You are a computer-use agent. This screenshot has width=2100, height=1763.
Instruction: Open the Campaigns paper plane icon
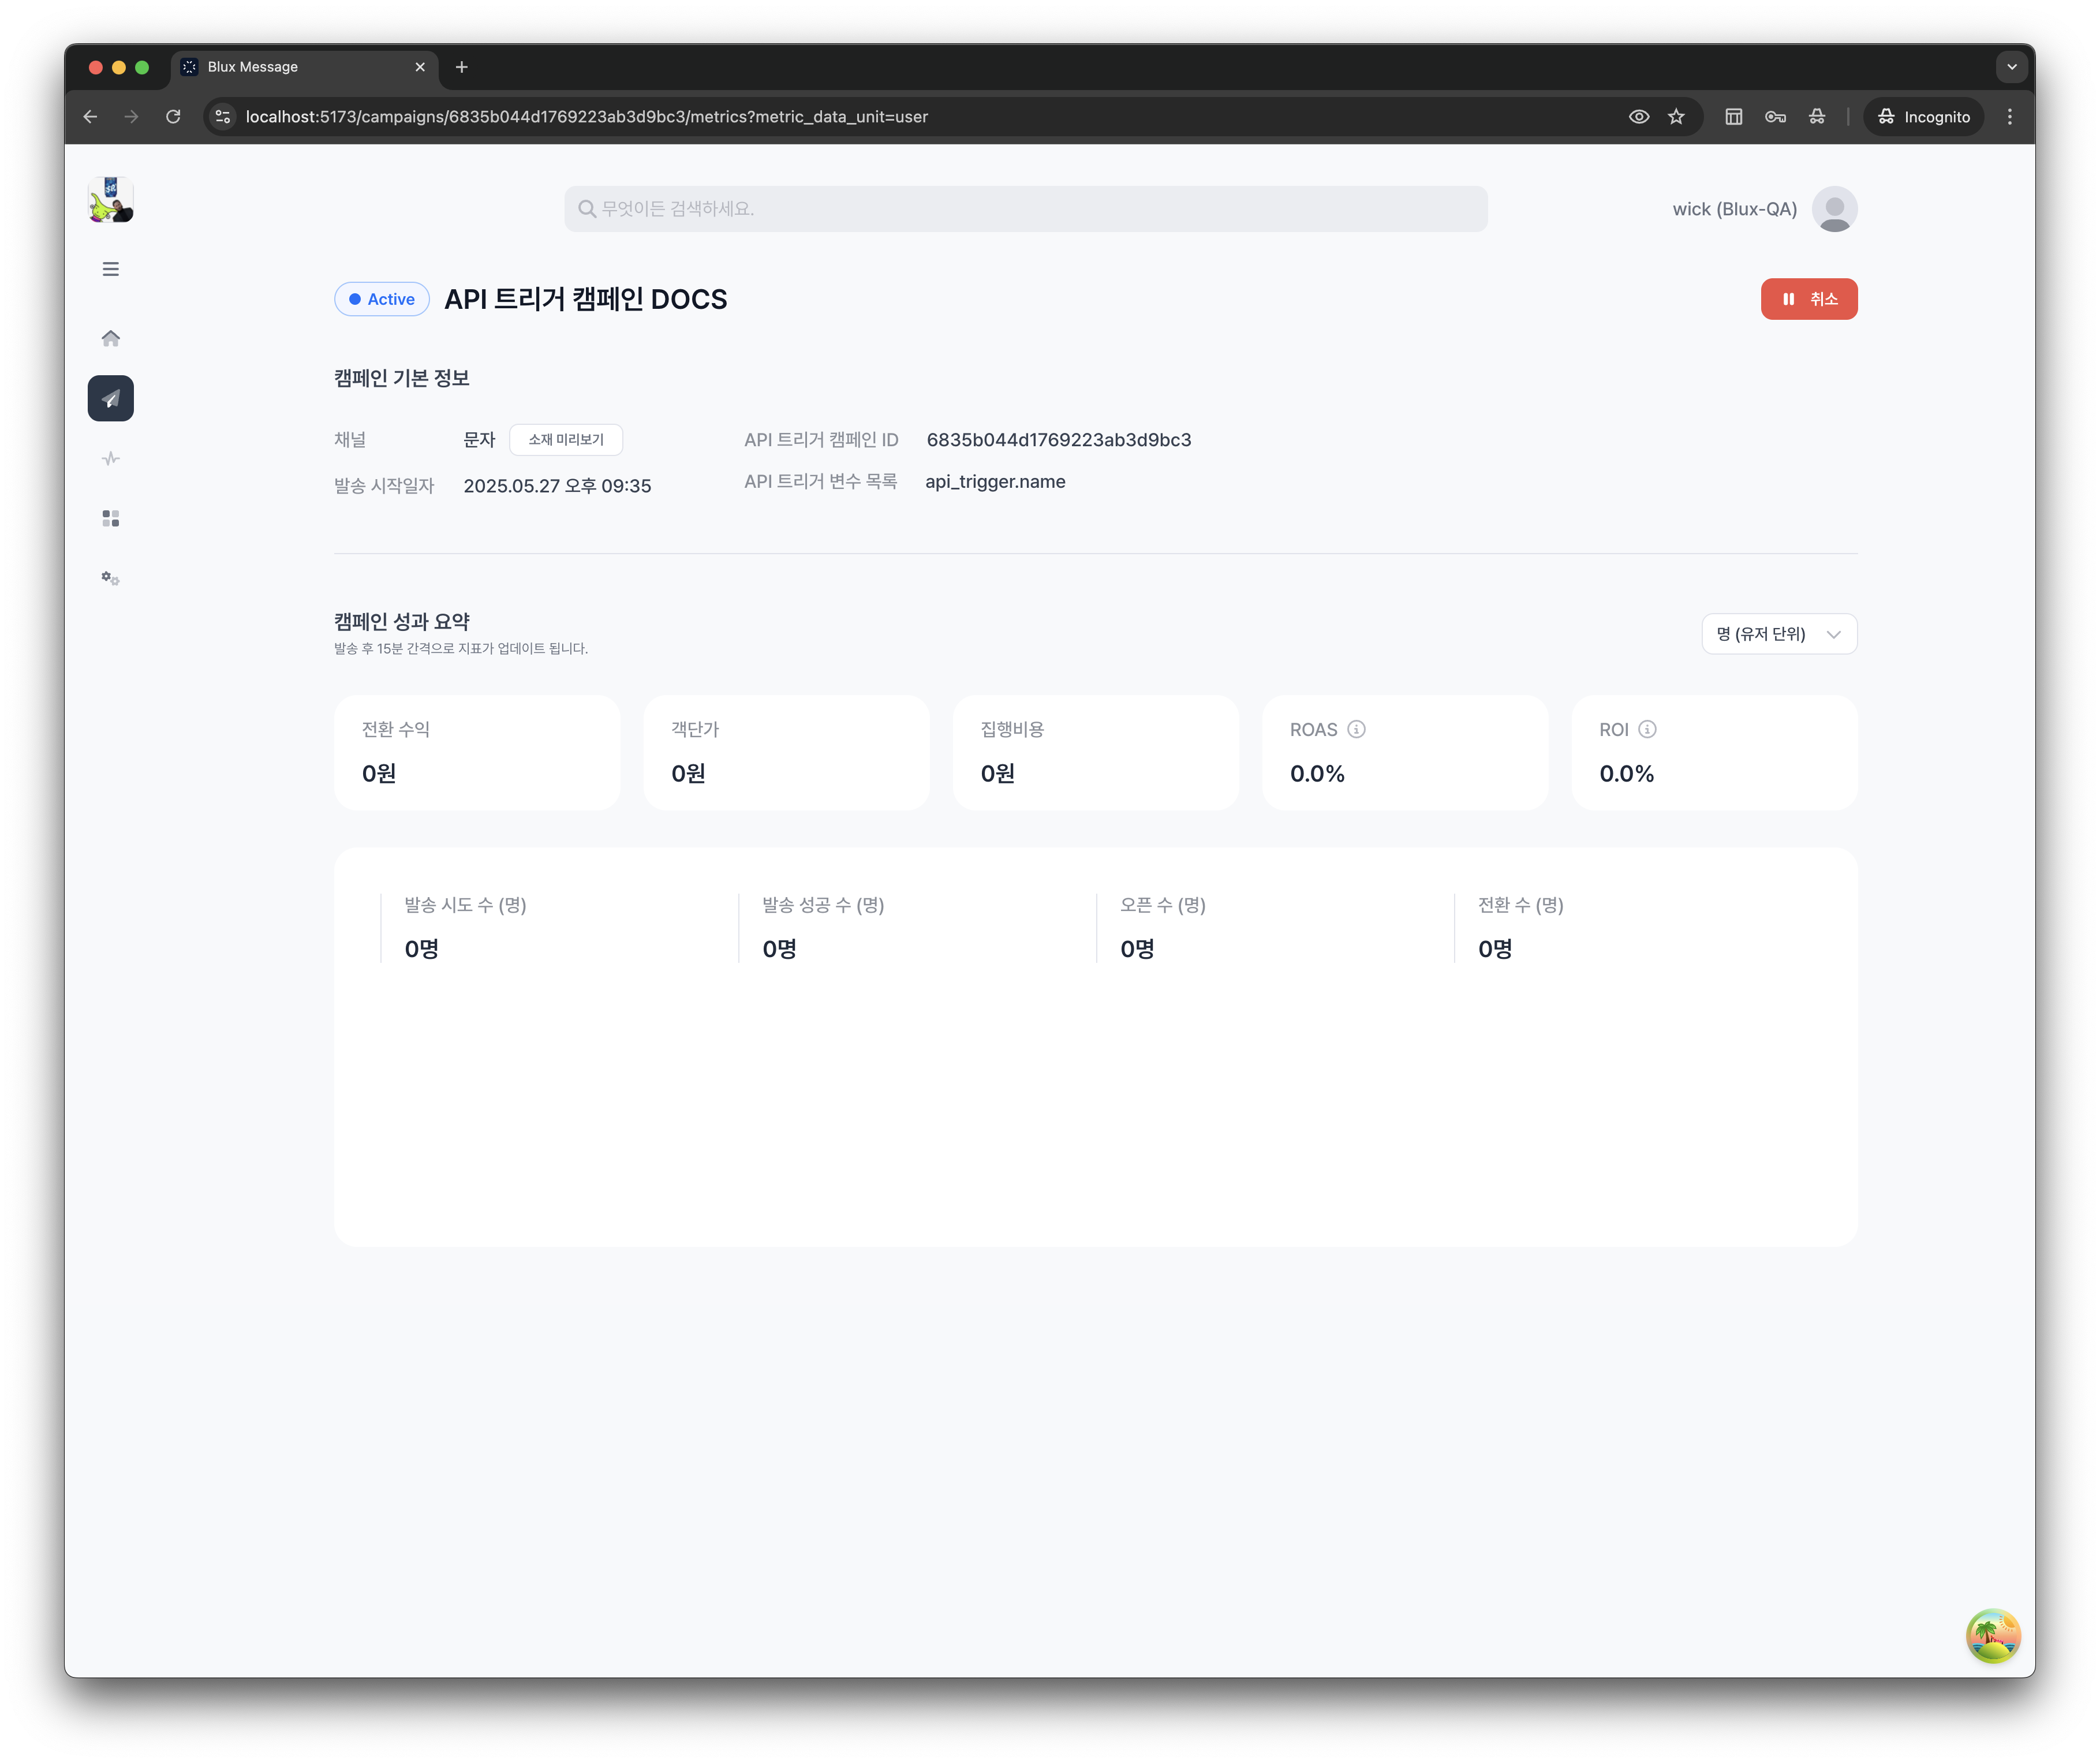point(111,399)
